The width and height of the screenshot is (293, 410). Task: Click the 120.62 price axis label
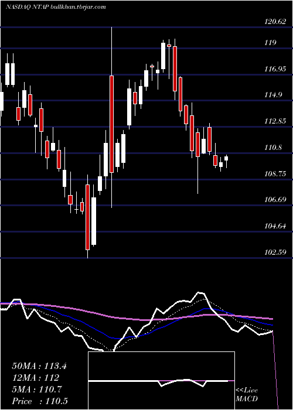click(275, 22)
